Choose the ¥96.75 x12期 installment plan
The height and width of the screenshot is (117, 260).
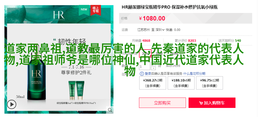(209, 83)
